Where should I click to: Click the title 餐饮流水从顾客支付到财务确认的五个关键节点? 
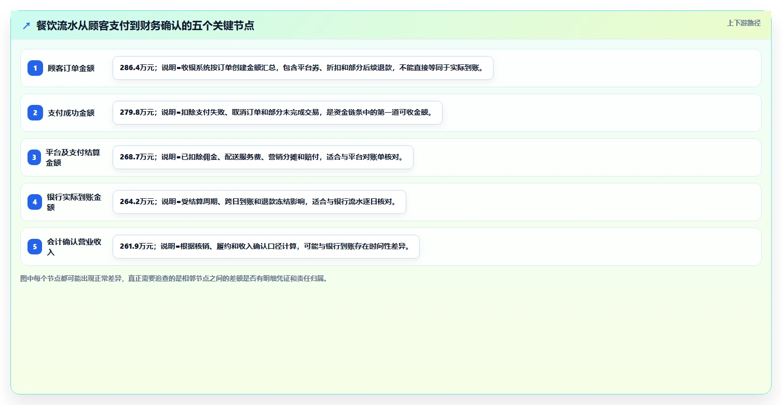(145, 25)
